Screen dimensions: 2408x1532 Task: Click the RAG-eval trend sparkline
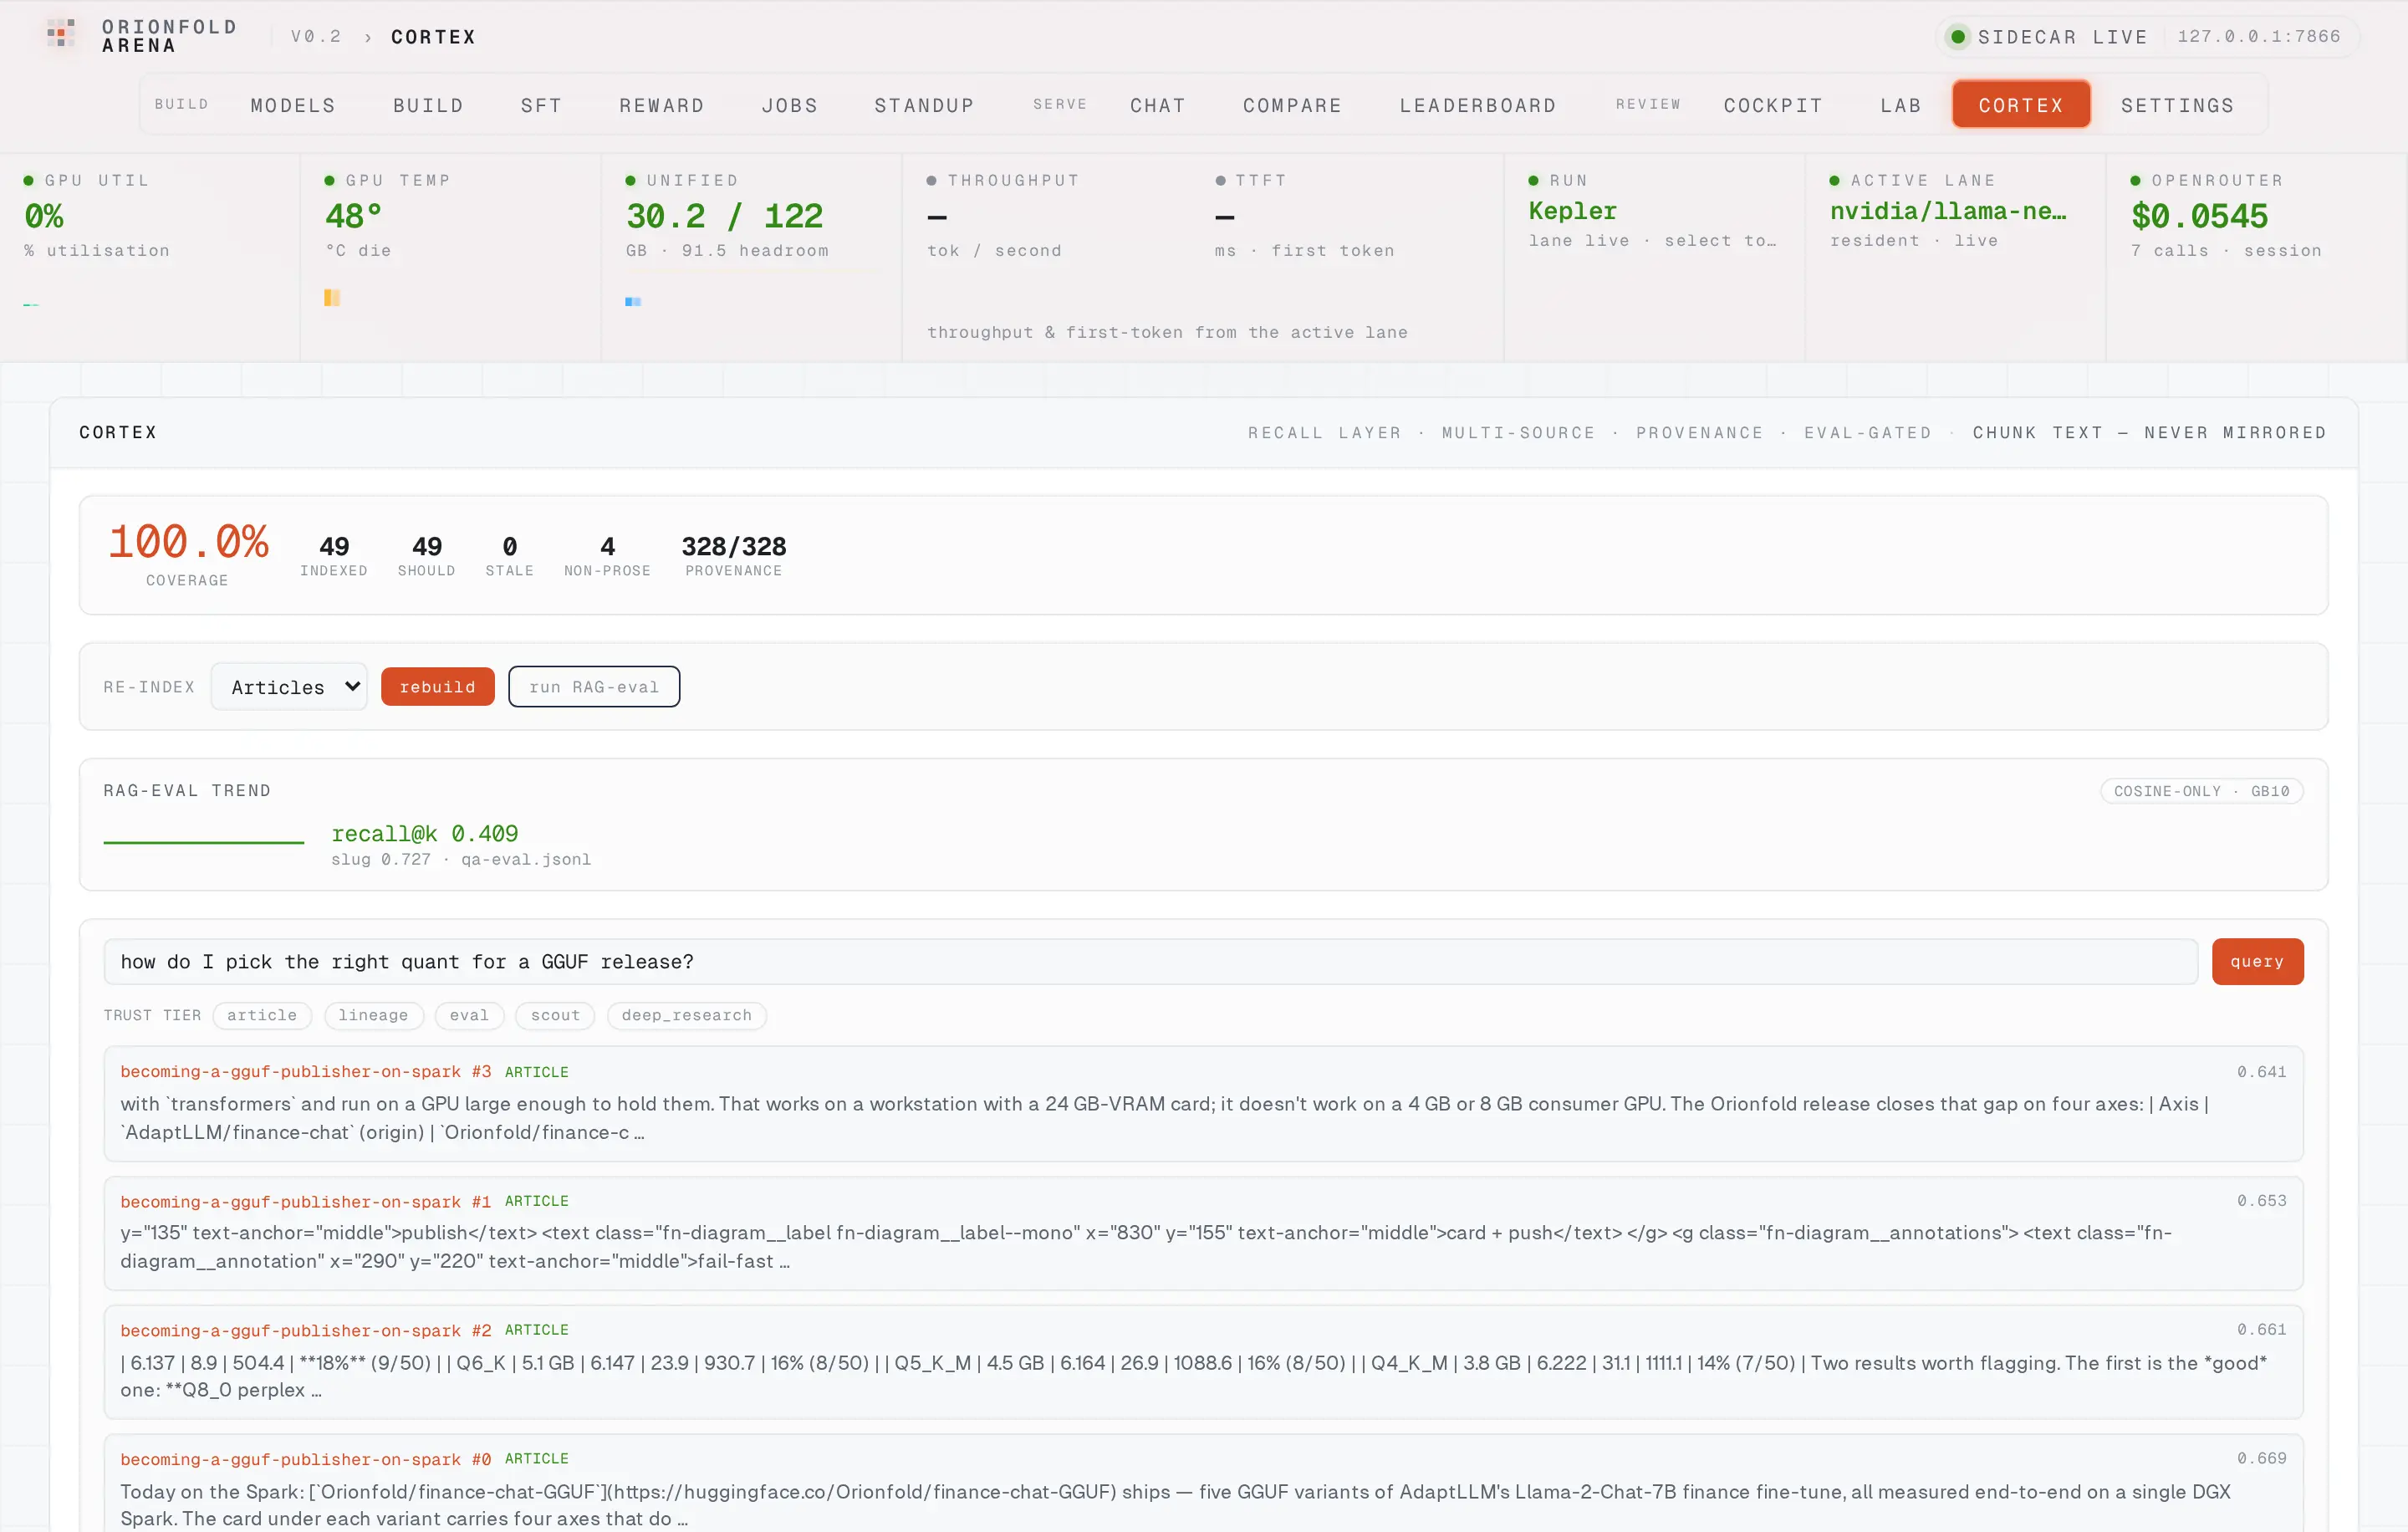[x=204, y=842]
